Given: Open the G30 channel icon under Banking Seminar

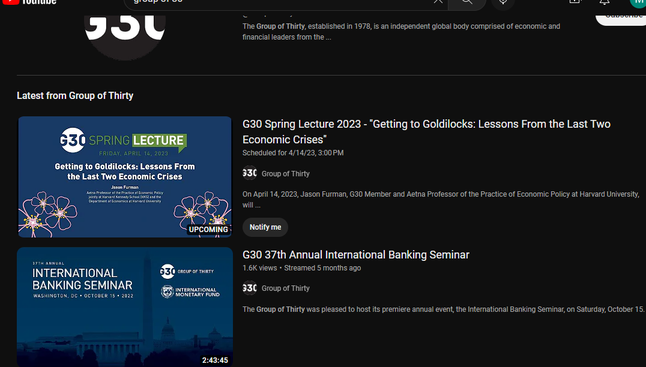Looking at the screenshot, I should (x=250, y=288).
